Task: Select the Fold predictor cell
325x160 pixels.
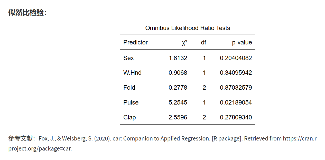Action: (x=129, y=88)
